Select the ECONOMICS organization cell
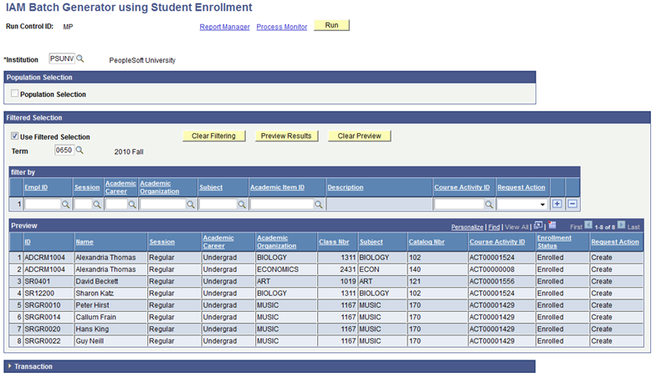Viewport: 656px width, 378px height. click(286, 269)
